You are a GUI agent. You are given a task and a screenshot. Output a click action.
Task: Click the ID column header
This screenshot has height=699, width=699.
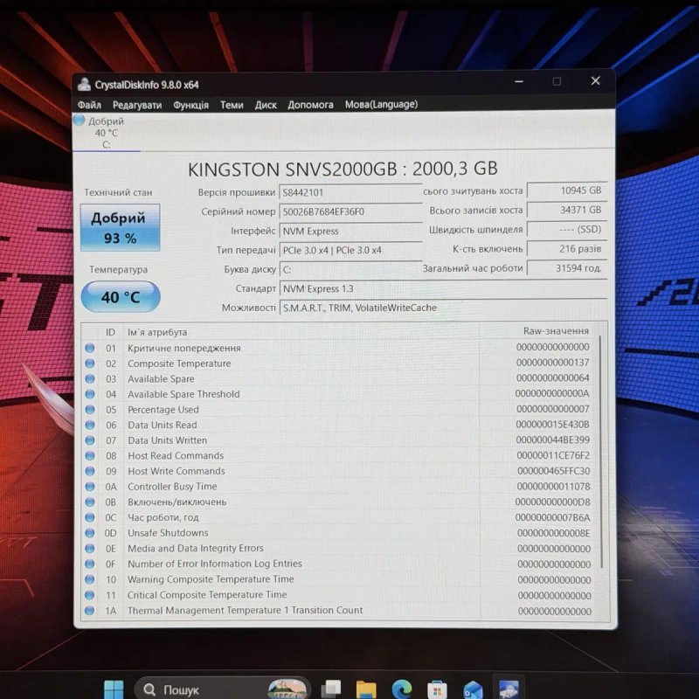click(x=111, y=332)
